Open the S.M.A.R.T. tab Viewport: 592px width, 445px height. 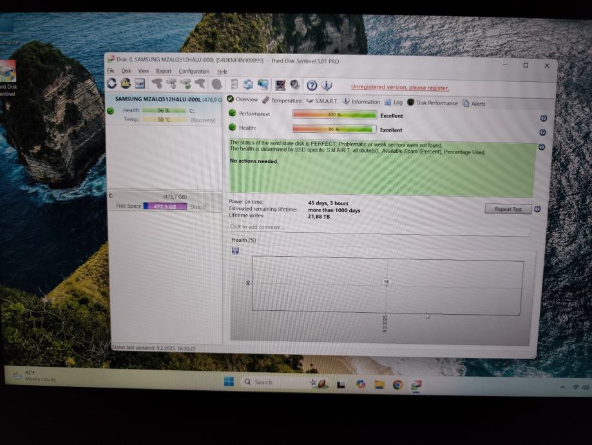pyautogui.click(x=322, y=101)
